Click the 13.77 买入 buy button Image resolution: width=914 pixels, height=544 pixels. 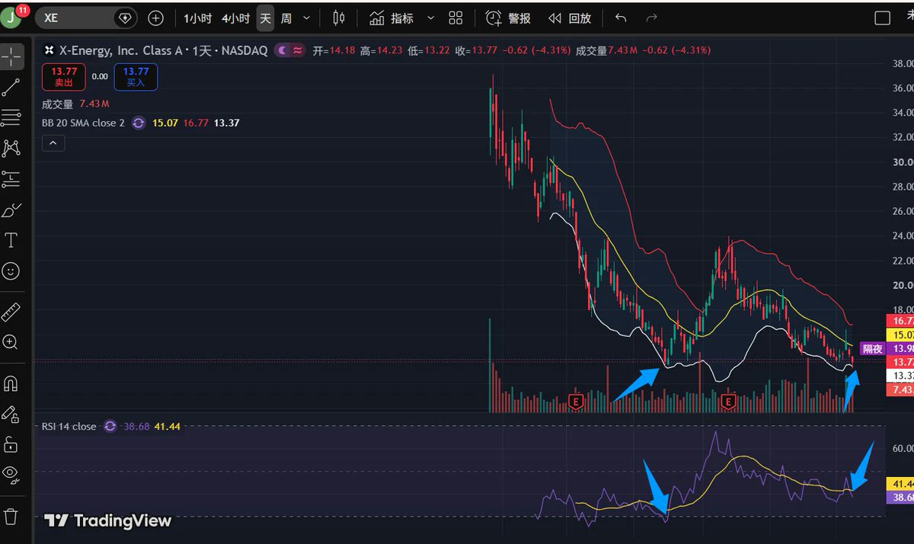pos(136,77)
